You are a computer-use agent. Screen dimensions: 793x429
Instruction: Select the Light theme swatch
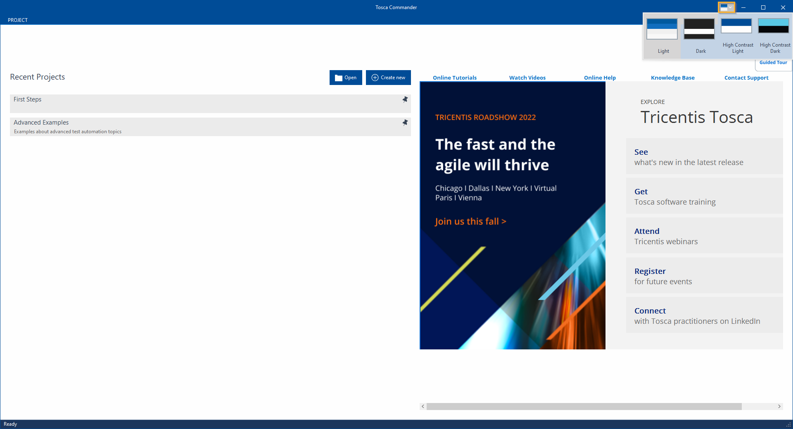[662, 29]
